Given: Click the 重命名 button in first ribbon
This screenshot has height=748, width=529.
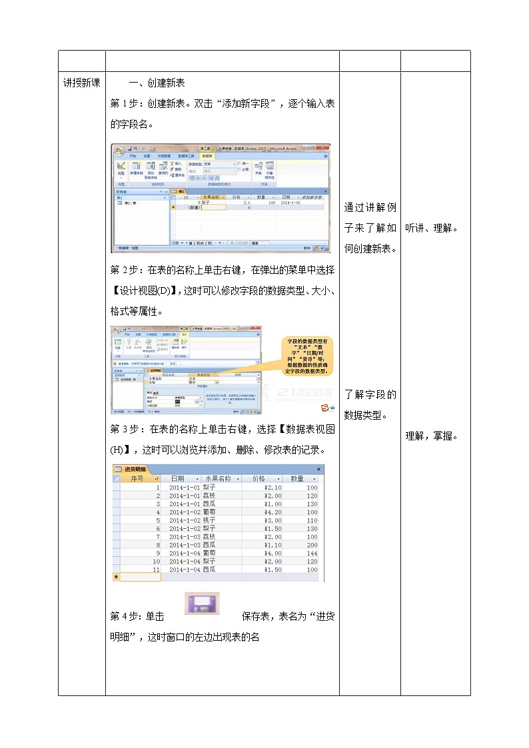Looking at the screenshot, I should [x=177, y=175].
